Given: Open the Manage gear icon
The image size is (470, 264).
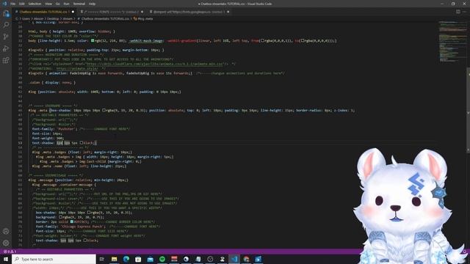Looking at the screenshot, I should [6, 243].
